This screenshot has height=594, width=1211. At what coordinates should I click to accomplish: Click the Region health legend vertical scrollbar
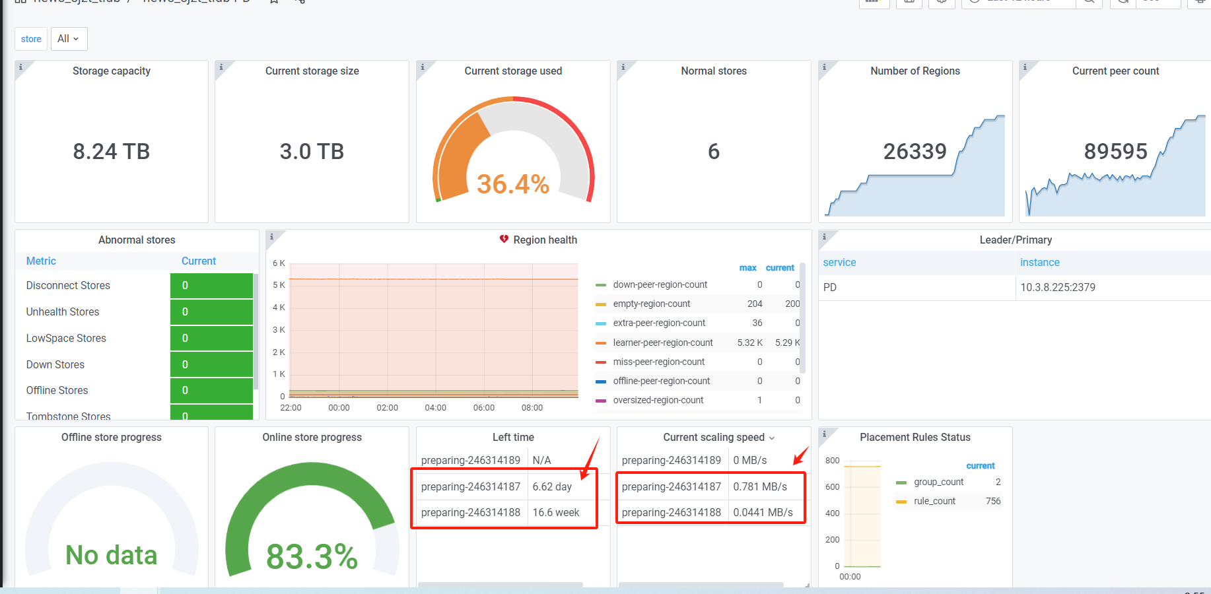click(x=802, y=317)
